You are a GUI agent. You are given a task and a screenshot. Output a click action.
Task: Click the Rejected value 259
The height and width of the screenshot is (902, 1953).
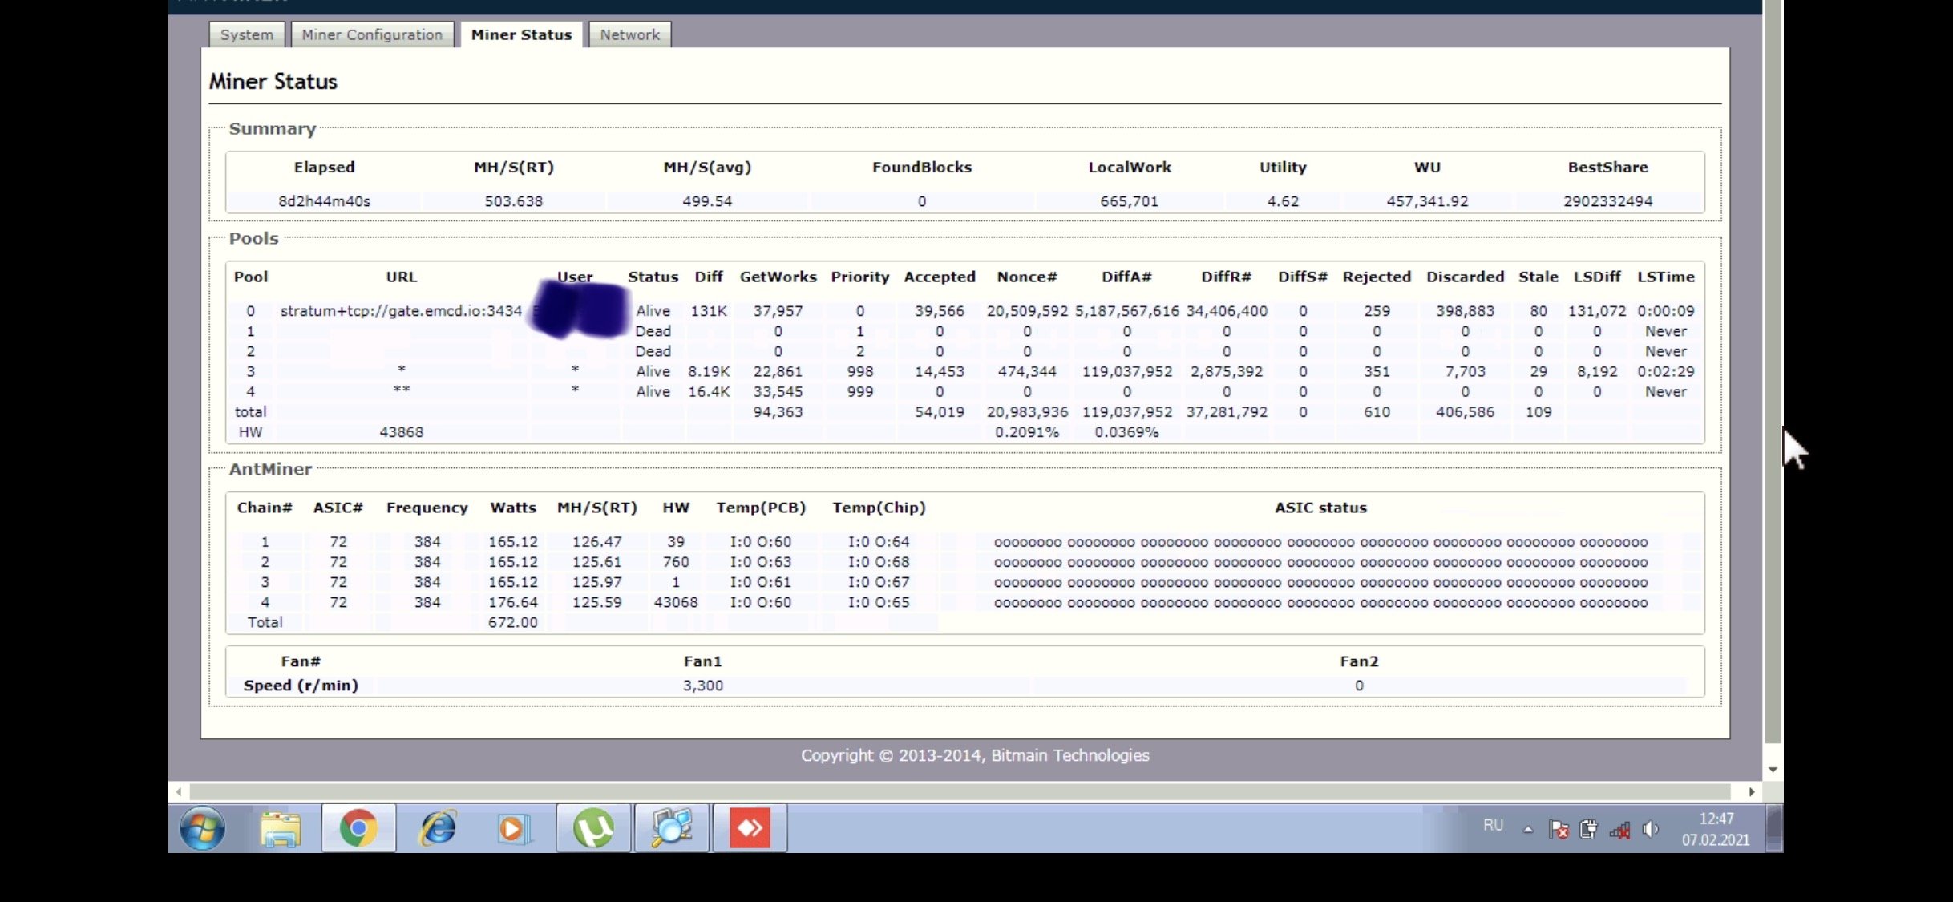point(1377,311)
